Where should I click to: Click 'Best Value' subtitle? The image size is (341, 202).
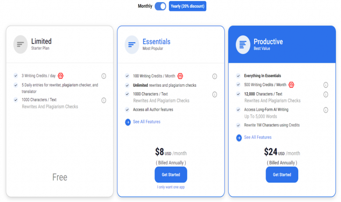[262, 48]
